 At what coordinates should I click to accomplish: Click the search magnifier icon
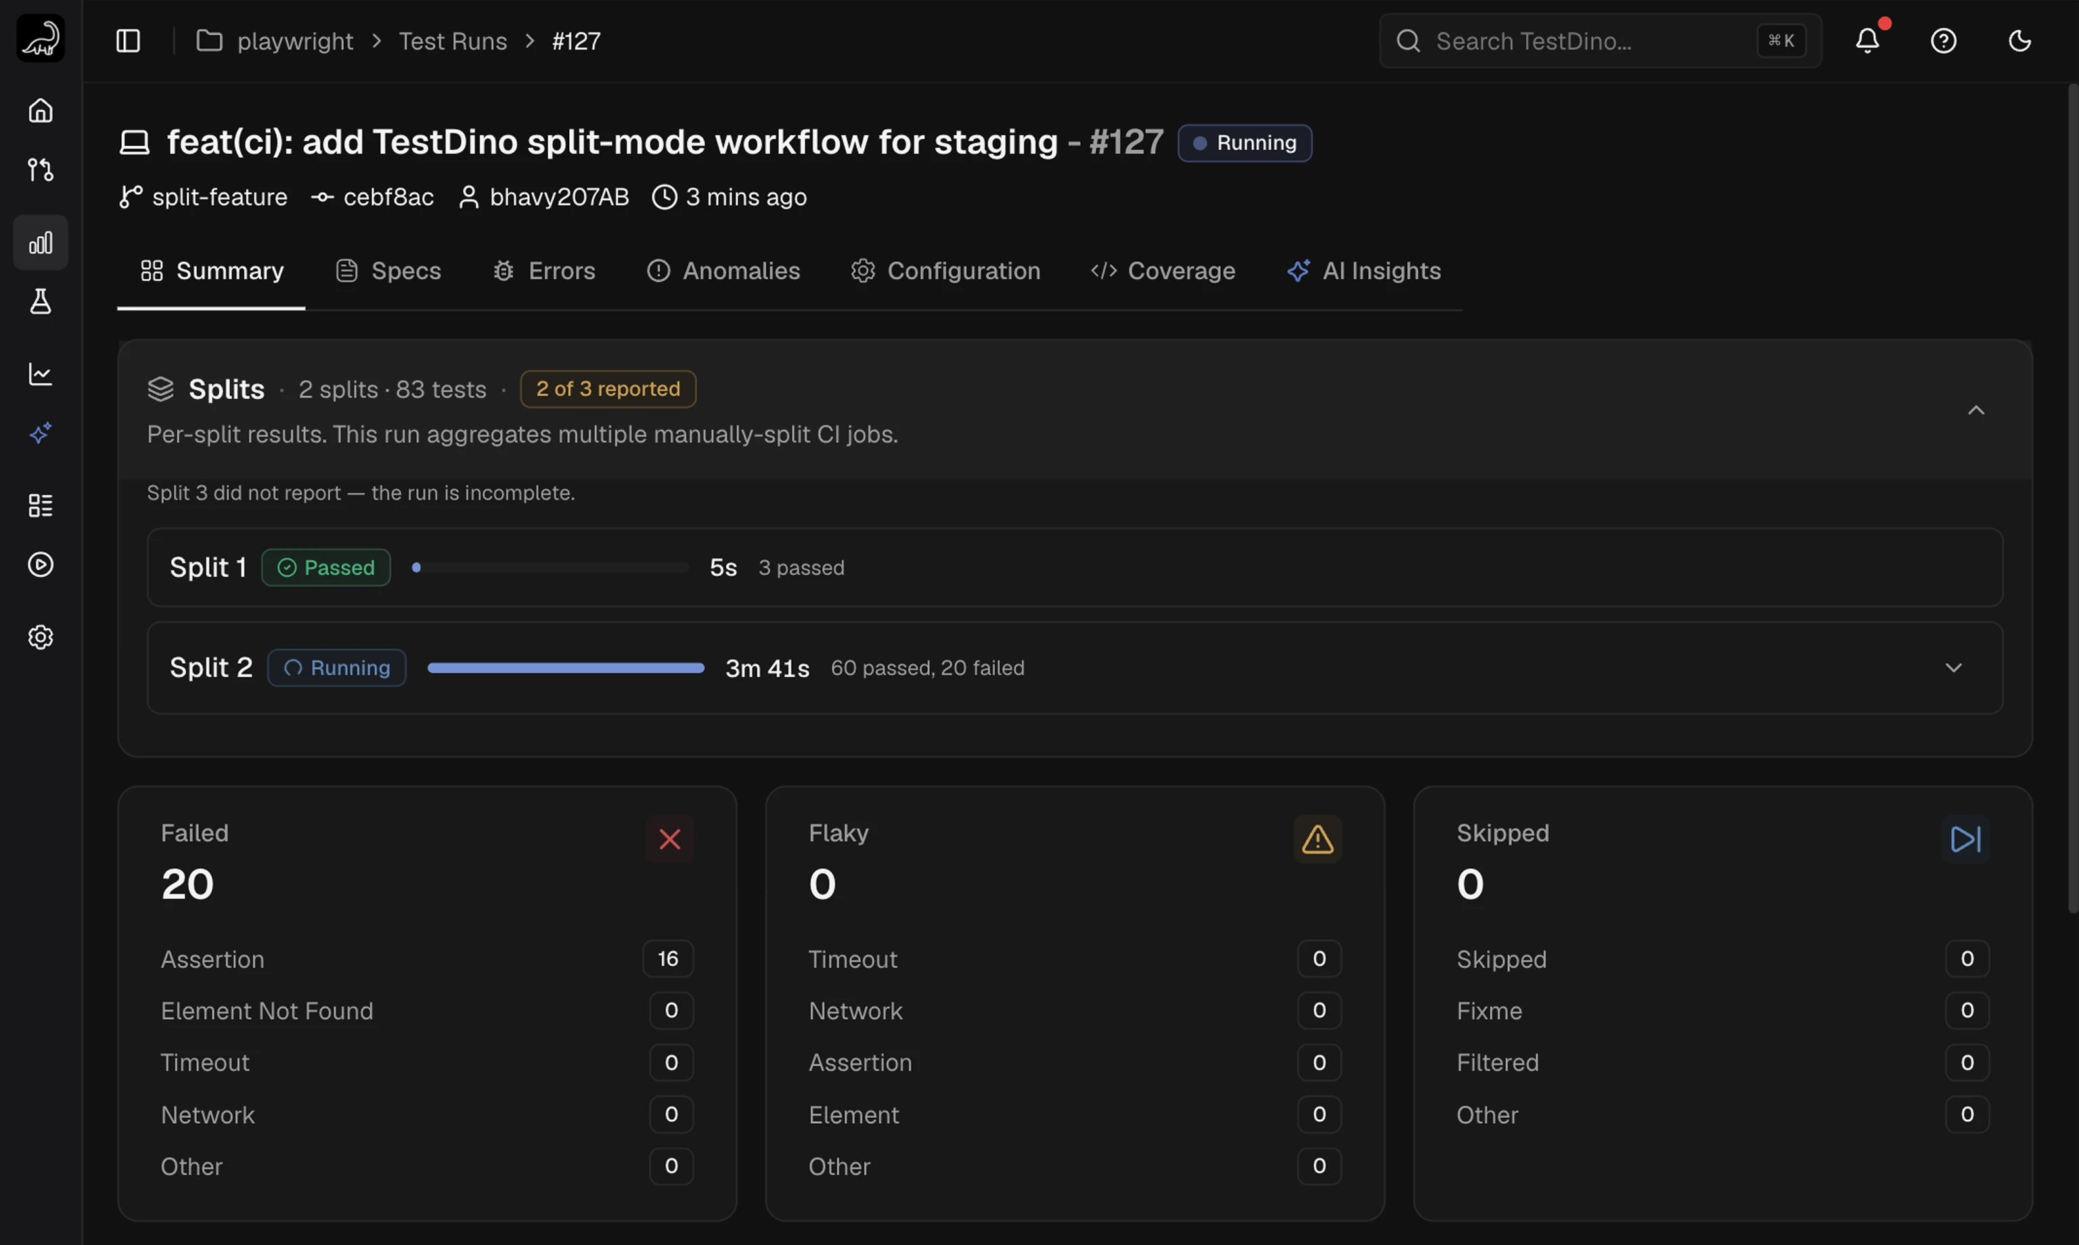[x=1408, y=41]
